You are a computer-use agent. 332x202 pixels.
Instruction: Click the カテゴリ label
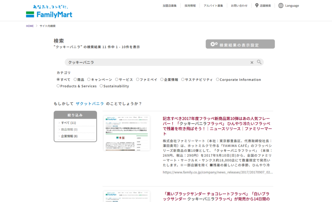pyautogui.click(x=64, y=73)
